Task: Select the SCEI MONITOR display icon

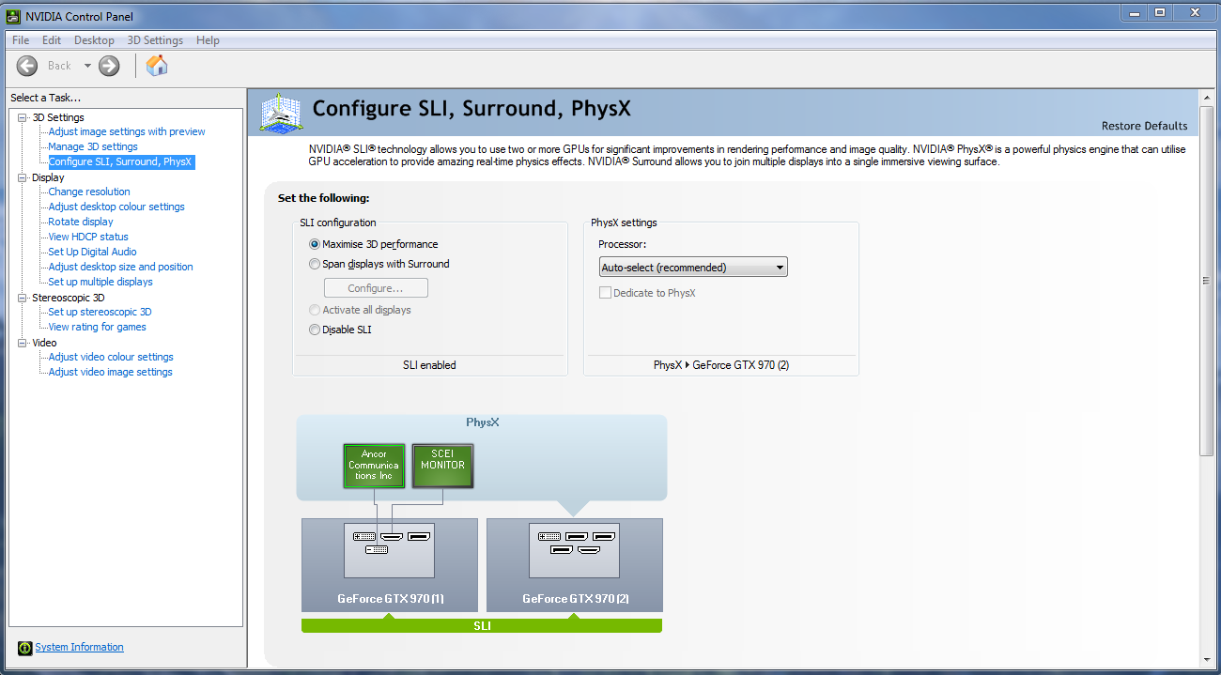Action: pyautogui.click(x=442, y=466)
